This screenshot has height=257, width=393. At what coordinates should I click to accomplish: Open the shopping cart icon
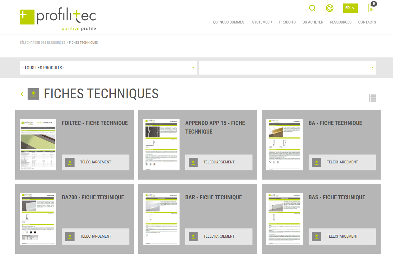click(x=371, y=8)
